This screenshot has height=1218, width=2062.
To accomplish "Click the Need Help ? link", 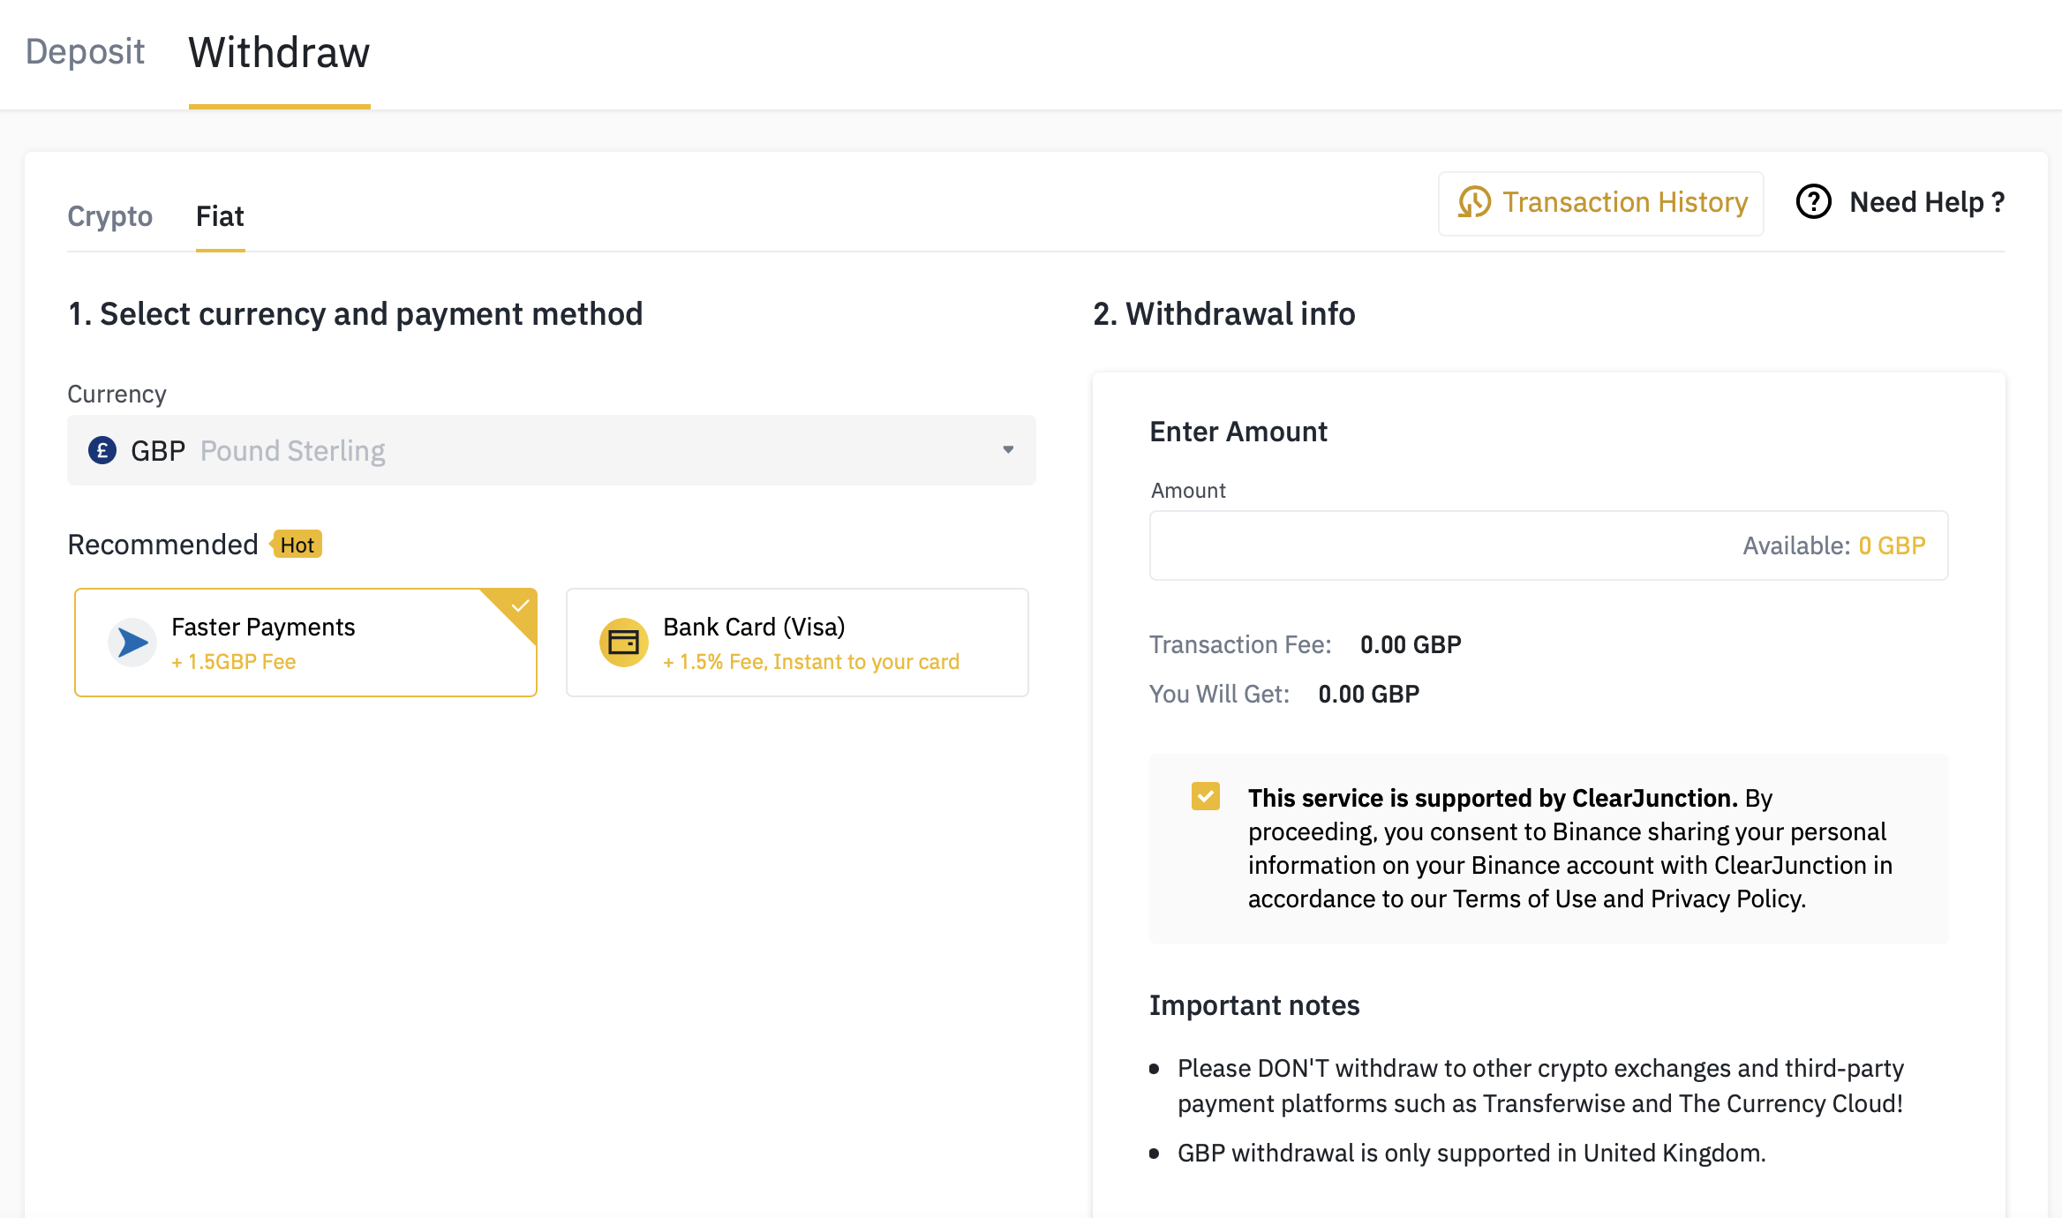I will coord(1926,202).
